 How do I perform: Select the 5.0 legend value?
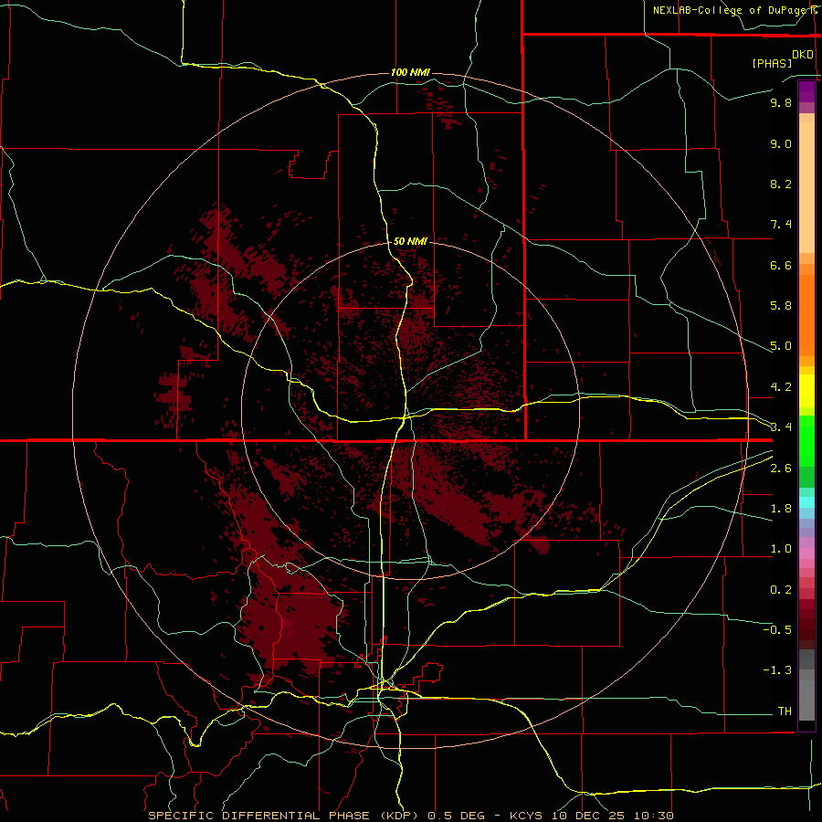pos(781,346)
